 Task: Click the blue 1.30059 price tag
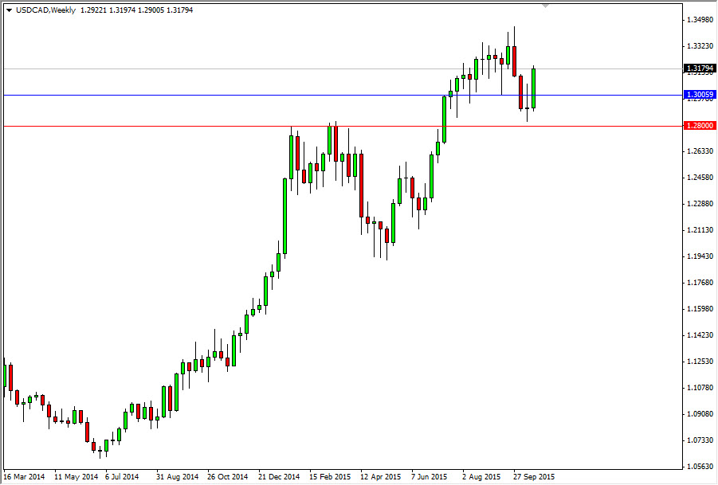click(699, 95)
